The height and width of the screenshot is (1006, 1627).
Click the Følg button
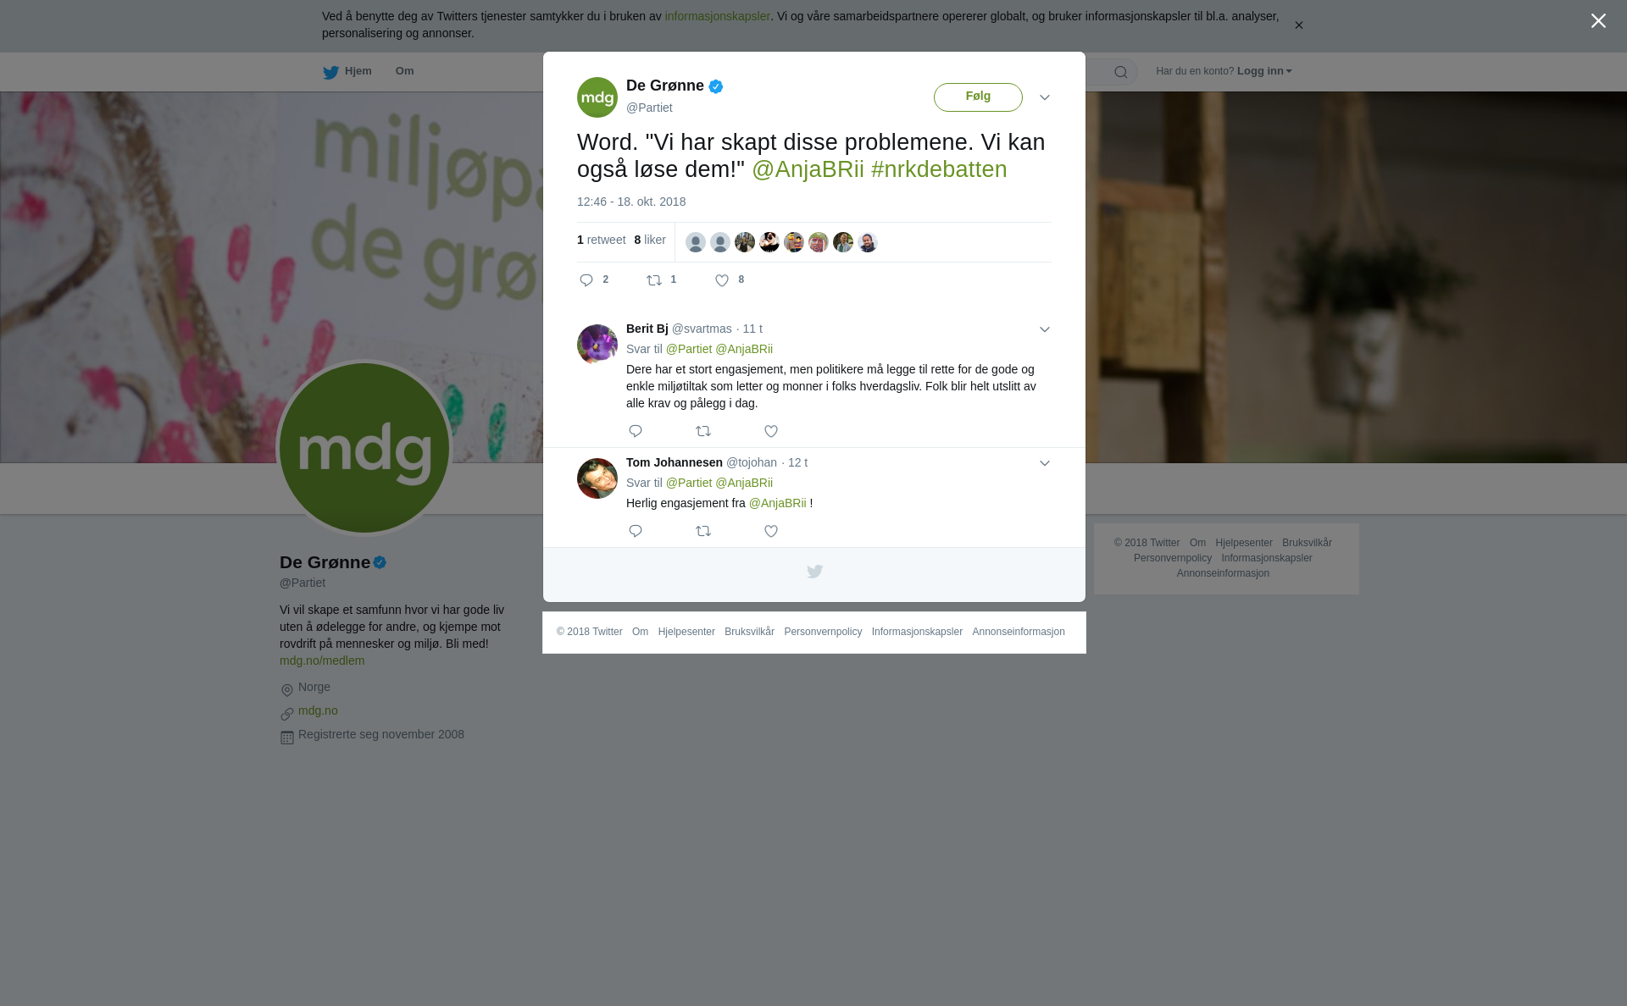tap(978, 97)
